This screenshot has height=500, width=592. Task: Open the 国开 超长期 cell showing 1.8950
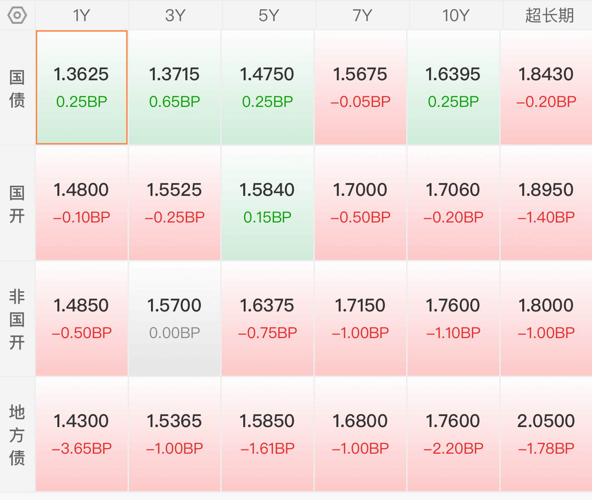(x=546, y=203)
